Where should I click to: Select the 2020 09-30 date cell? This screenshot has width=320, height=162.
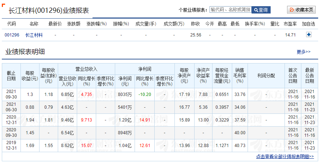[11, 132]
